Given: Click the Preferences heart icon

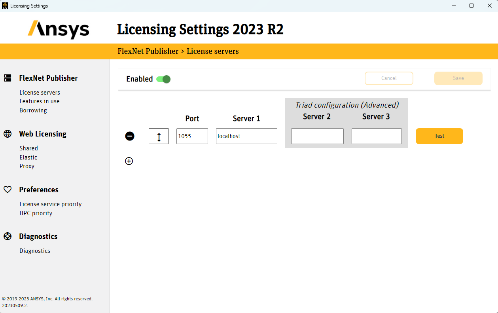Looking at the screenshot, I should [x=8, y=190].
